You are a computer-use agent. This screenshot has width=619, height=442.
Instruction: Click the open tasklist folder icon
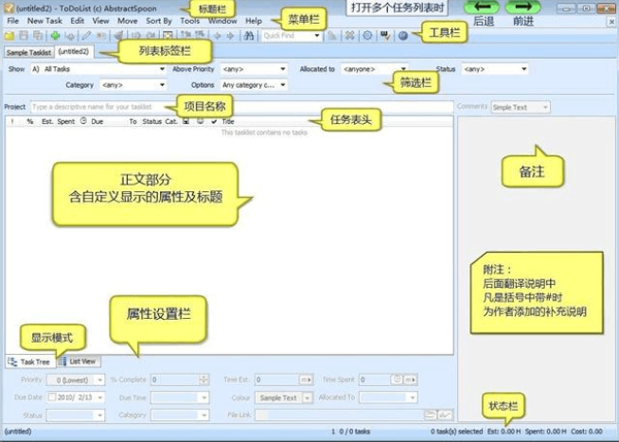point(9,35)
